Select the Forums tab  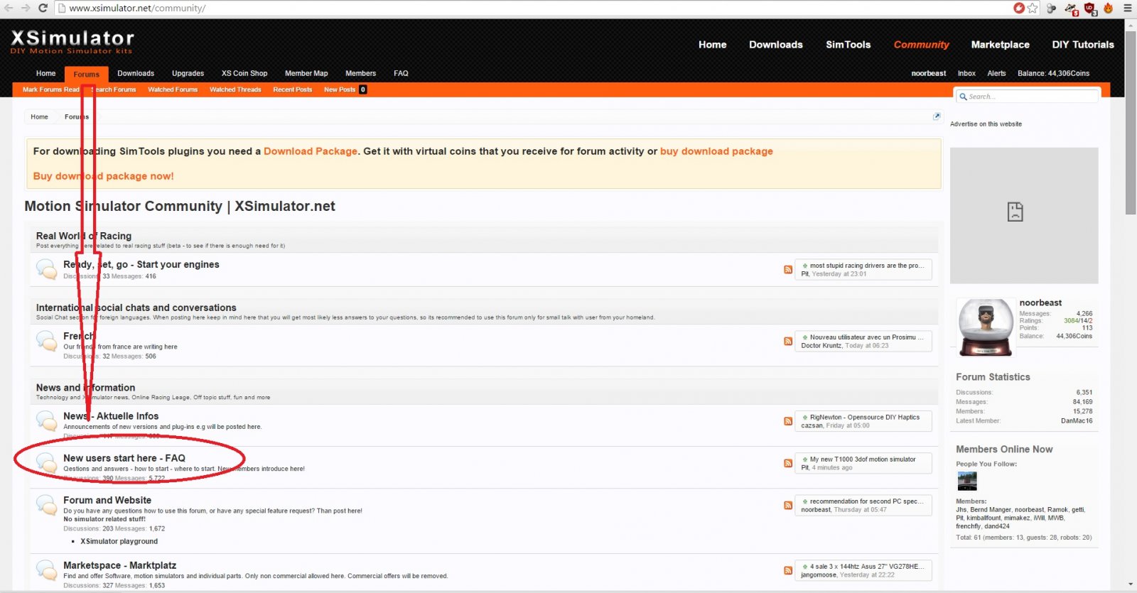tap(86, 74)
